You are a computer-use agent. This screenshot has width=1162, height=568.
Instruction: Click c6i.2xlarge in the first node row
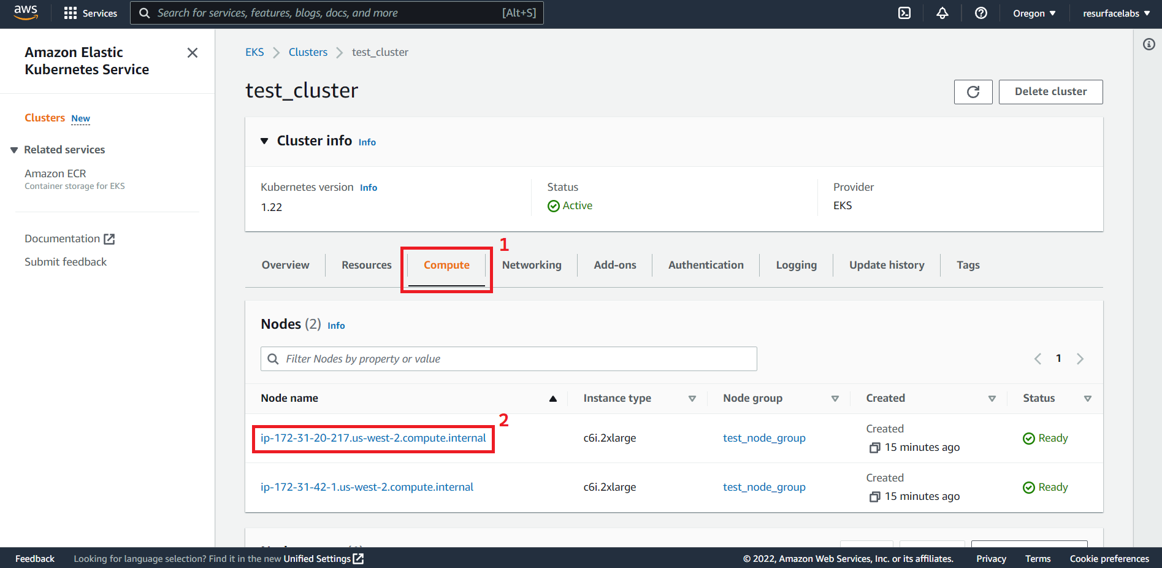[x=610, y=438]
